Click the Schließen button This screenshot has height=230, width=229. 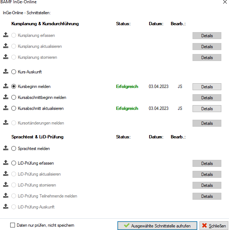pos(214,226)
